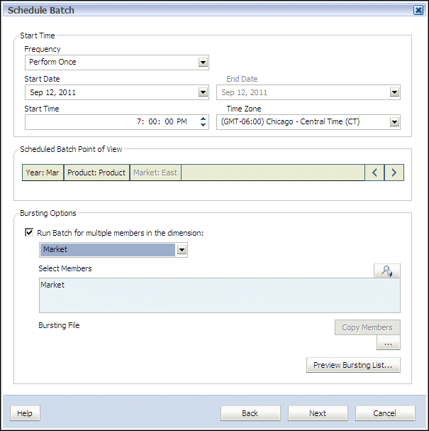This screenshot has height=431, width=429.
Task: Expand the Market dimension dropdown
Action: [182, 250]
